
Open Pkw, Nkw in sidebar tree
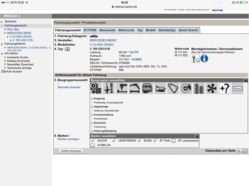13,29
